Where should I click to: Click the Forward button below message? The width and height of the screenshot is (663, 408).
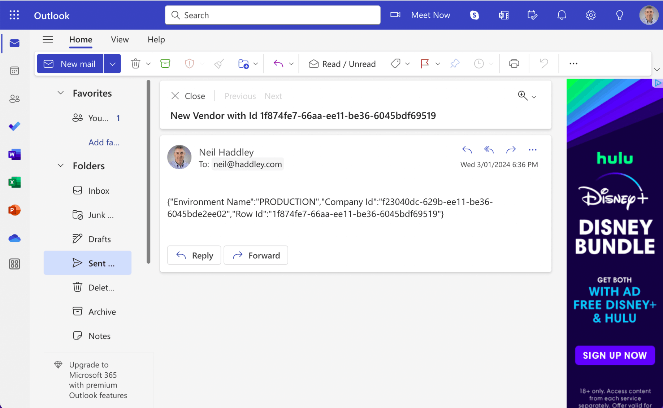(256, 255)
